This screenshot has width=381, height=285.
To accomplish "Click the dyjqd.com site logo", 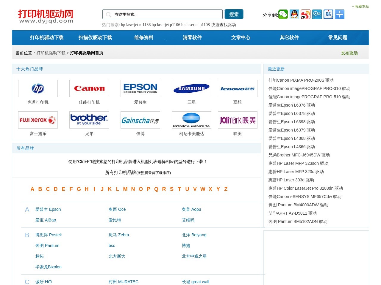I will (46, 16).
